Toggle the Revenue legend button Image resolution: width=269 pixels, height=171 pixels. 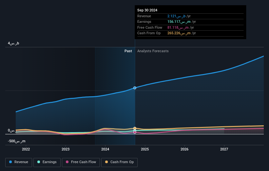(19, 162)
